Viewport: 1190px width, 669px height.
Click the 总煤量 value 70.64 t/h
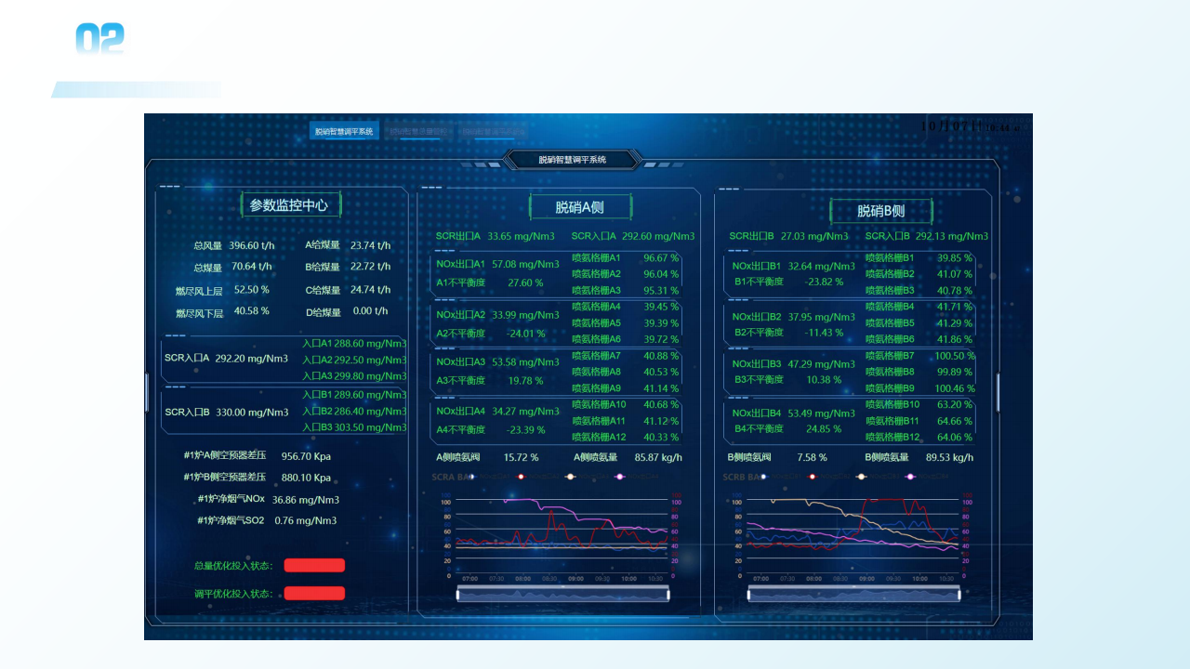(252, 267)
